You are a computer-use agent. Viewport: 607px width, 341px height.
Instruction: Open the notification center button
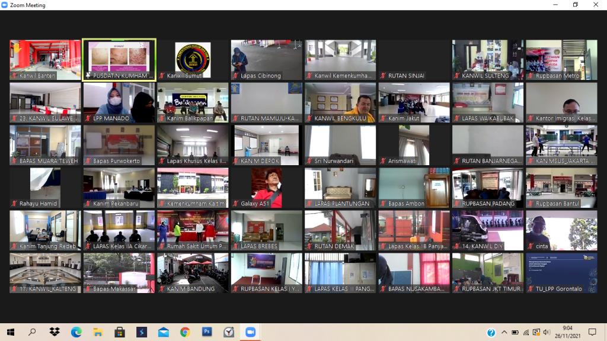592,332
